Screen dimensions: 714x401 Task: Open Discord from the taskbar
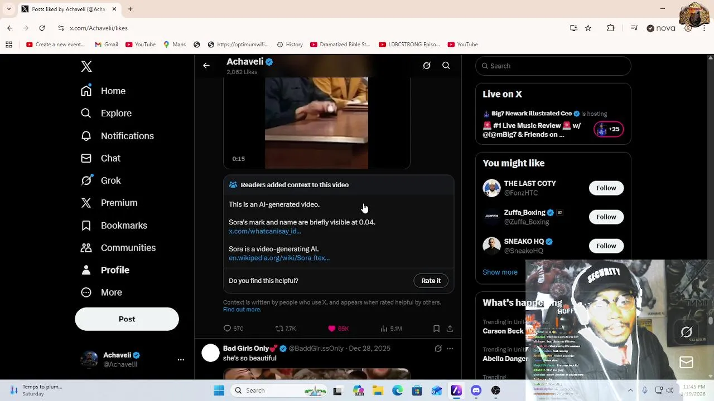[476, 390]
